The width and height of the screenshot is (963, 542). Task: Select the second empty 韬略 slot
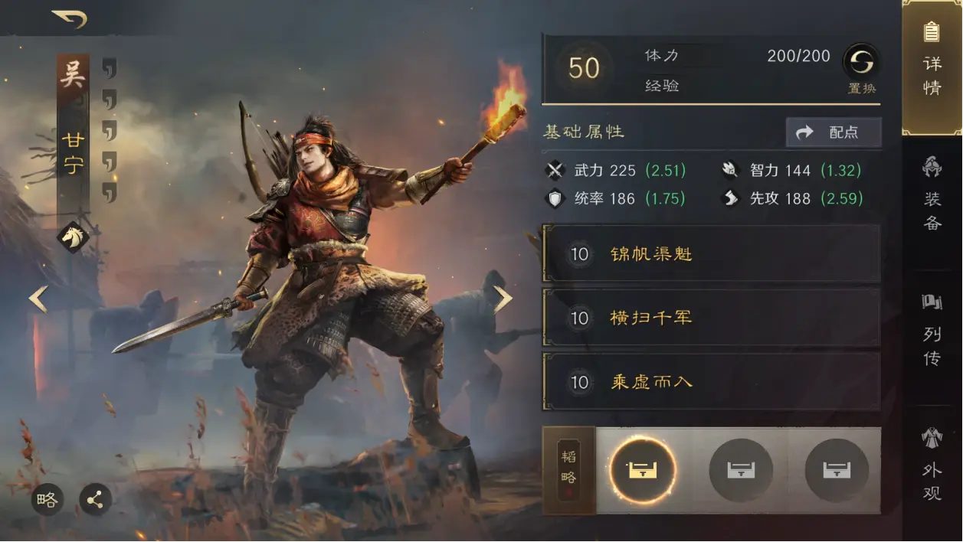(x=740, y=470)
